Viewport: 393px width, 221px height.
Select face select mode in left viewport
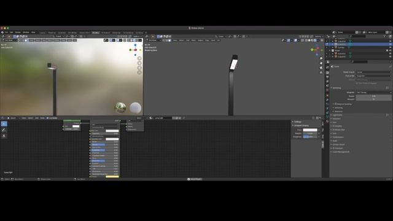pos(26,40)
